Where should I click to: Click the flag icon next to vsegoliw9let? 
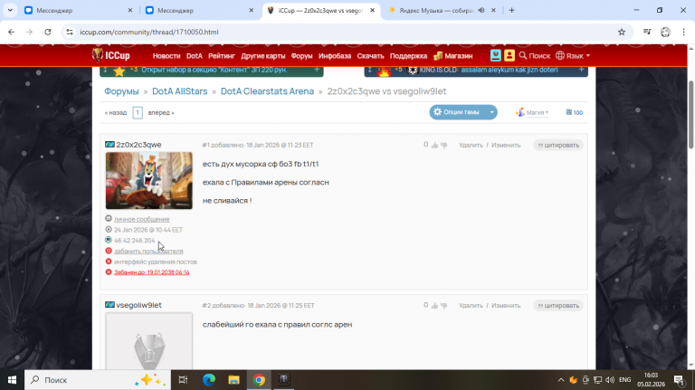(x=109, y=305)
